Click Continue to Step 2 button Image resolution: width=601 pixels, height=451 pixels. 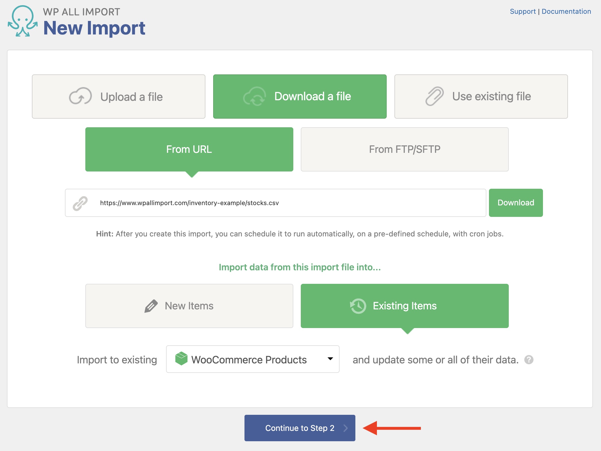(x=300, y=428)
